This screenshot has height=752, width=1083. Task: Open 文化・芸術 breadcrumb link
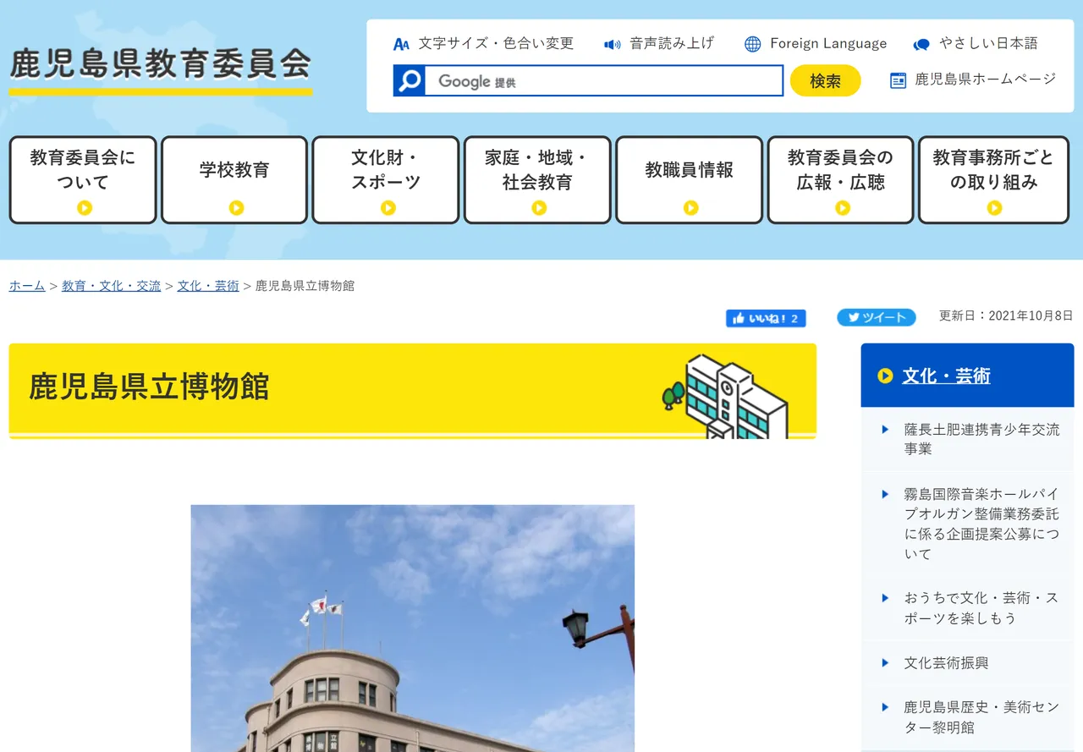coord(208,286)
